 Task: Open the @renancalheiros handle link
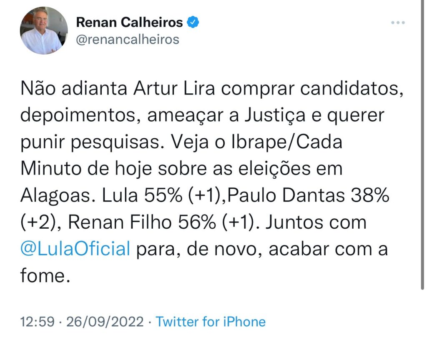128,40
